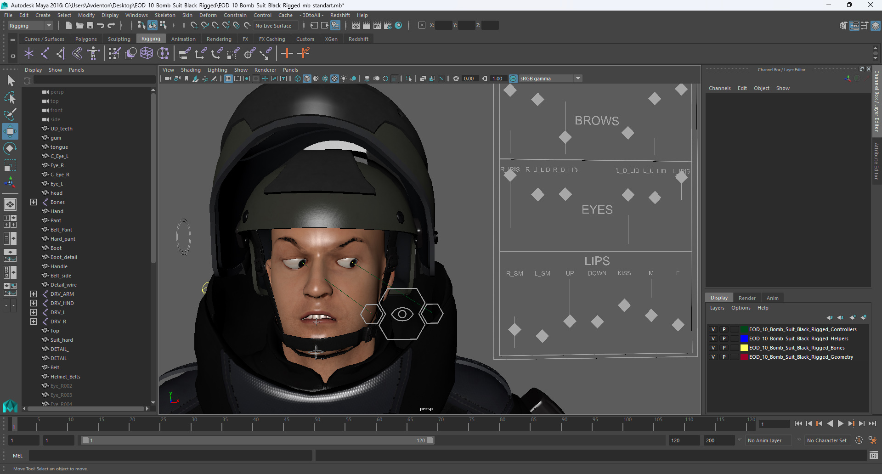Play the animation forward
882x474 pixels.
tap(840, 423)
